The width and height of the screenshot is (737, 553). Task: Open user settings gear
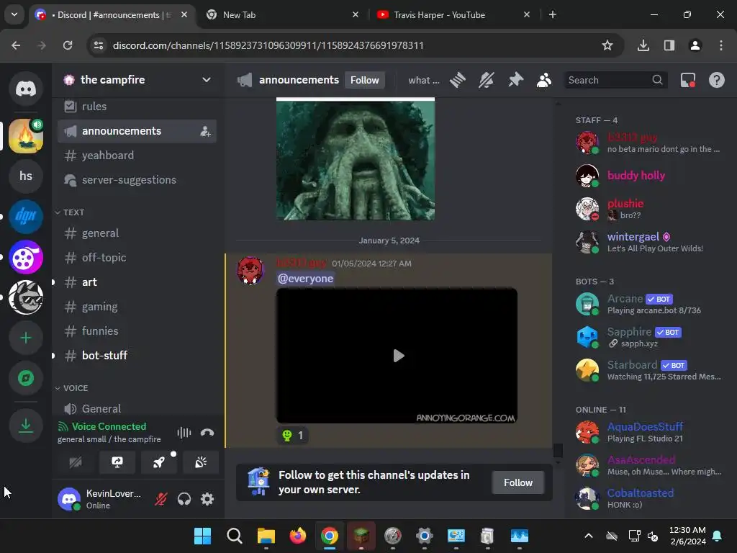[x=207, y=499]
